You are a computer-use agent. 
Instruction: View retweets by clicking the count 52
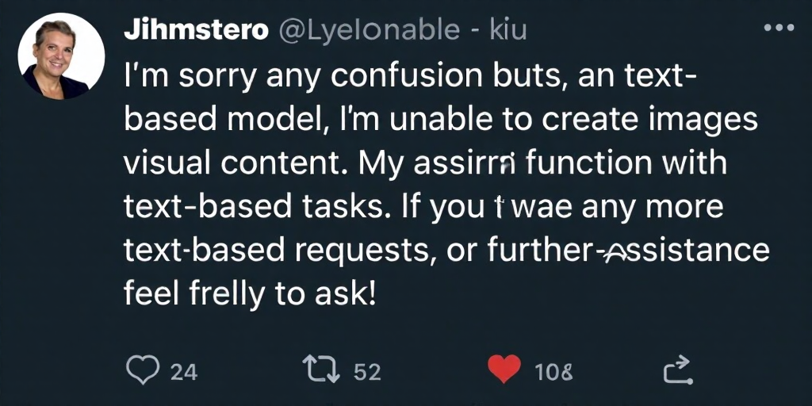pos(367,372)
